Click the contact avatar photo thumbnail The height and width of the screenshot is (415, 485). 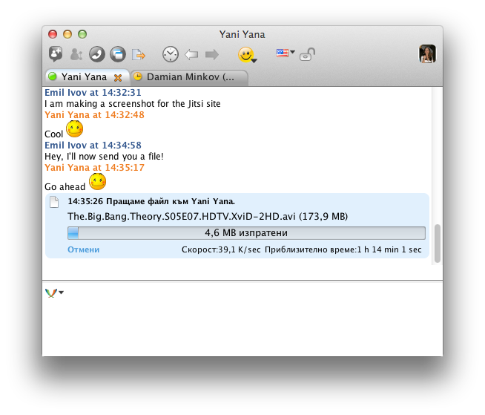click(x=427, y=53)
